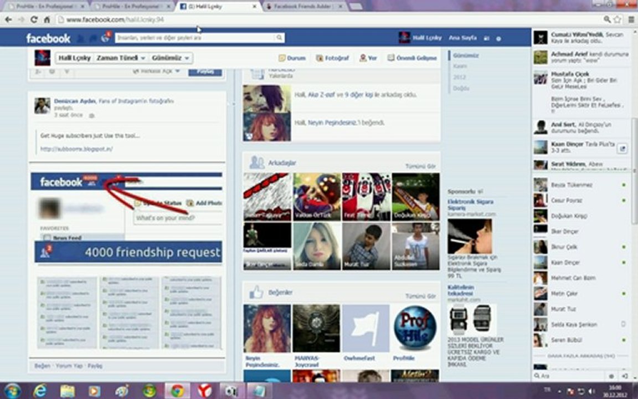This screenshot has width=638, height=399.
Task: Open the settings gear in Facebook header
Action: pos(498,39)
